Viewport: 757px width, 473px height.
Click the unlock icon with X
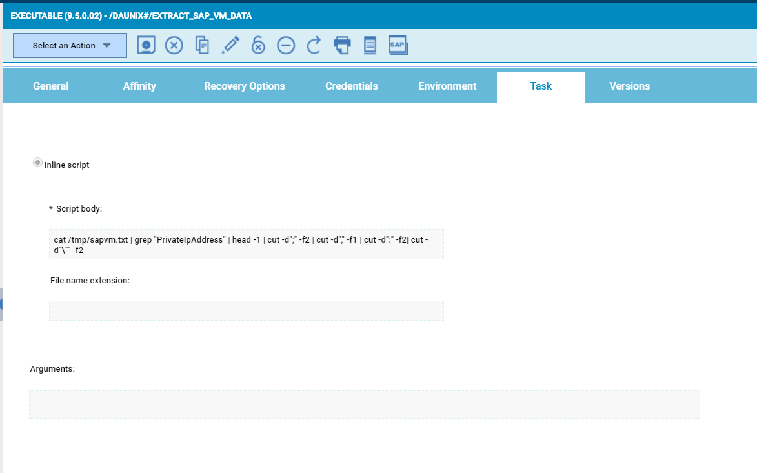[x=258, y=45]
